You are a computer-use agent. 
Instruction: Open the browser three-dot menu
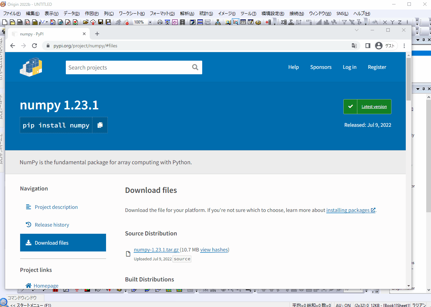(x=404, y=46)
